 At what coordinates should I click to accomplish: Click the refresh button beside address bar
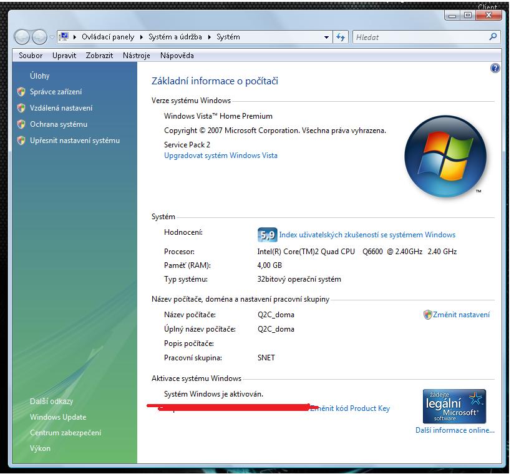(341, 37)
